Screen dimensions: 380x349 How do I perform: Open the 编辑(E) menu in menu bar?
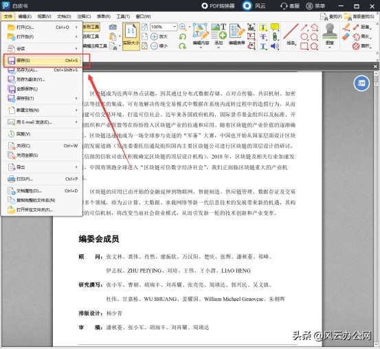point(25,16)
